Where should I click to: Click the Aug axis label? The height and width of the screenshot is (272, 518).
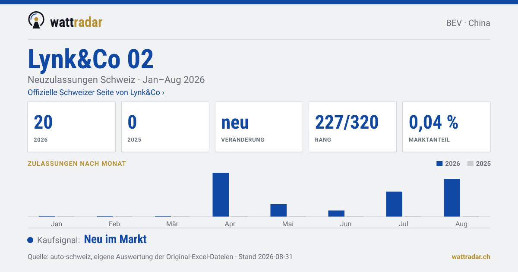click(461, 224)
